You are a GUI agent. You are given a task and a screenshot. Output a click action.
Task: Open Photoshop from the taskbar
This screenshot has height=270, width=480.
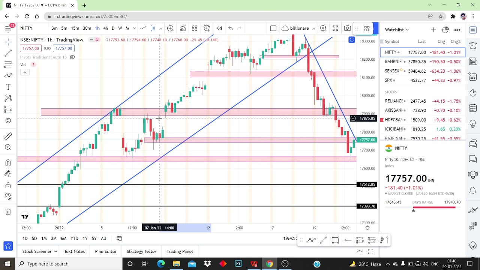coord(238,264)
